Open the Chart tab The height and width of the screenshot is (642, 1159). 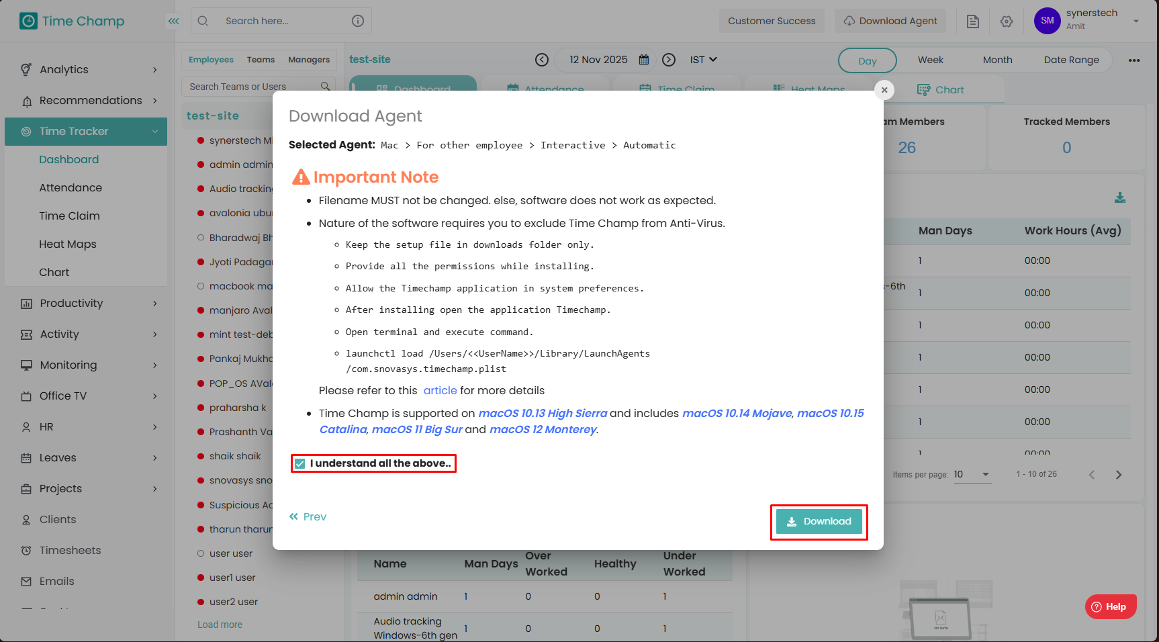[x=941, y=90]
